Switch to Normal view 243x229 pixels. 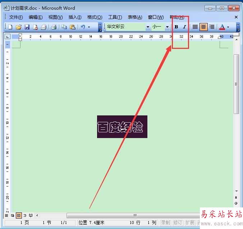(6, 215)
